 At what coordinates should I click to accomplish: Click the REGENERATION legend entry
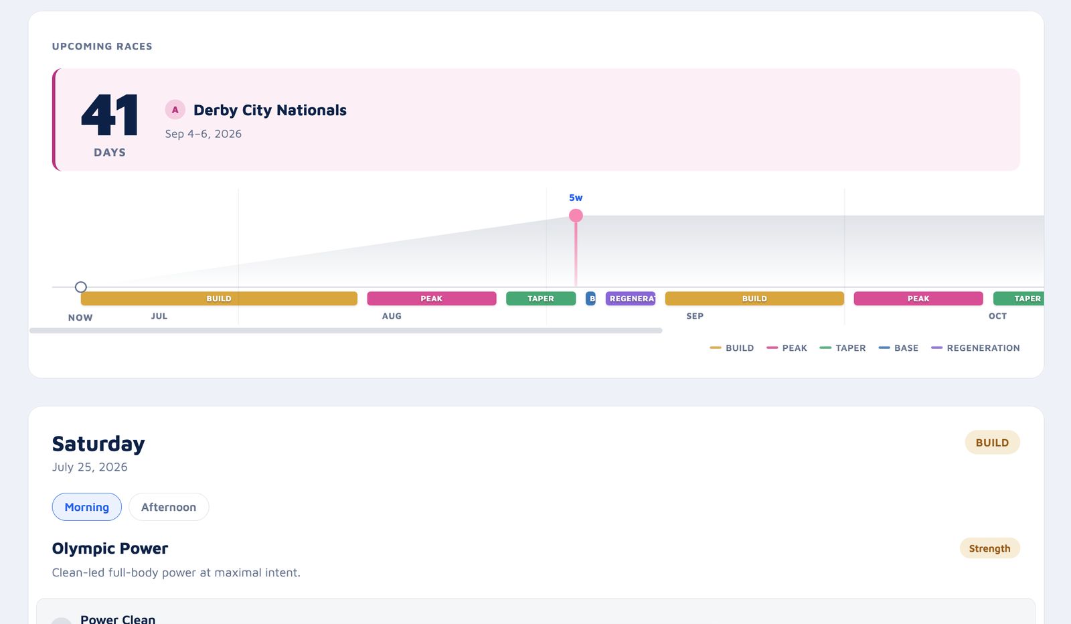(975, 348)
